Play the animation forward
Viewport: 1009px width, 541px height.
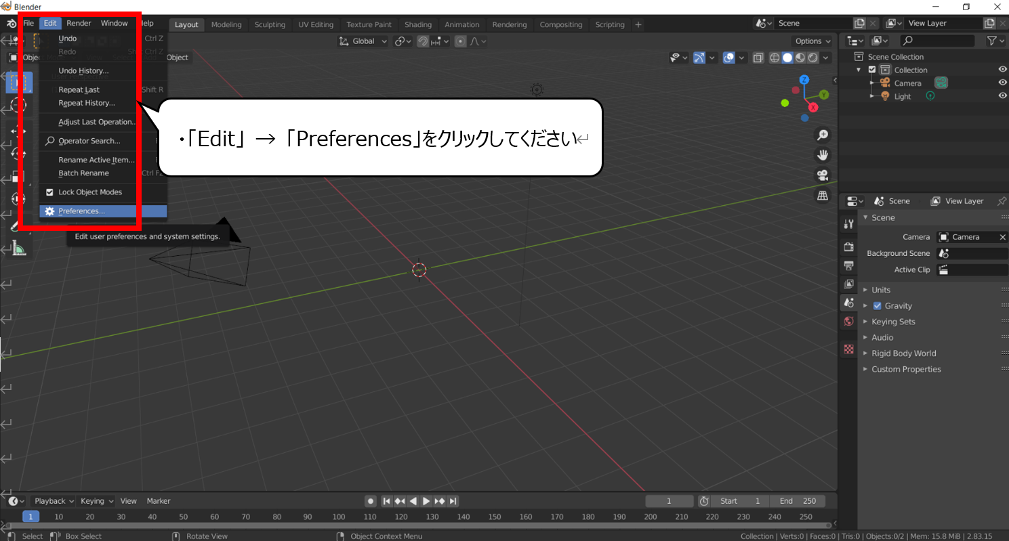tap(426, 501)
